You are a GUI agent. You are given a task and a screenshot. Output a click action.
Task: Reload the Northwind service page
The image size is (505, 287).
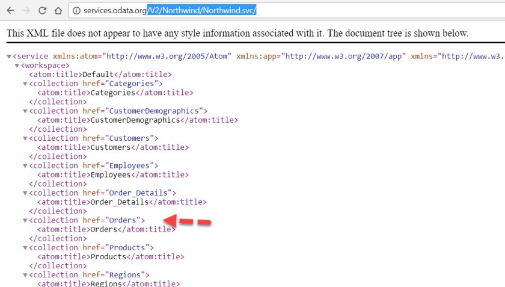click(42, 11)
